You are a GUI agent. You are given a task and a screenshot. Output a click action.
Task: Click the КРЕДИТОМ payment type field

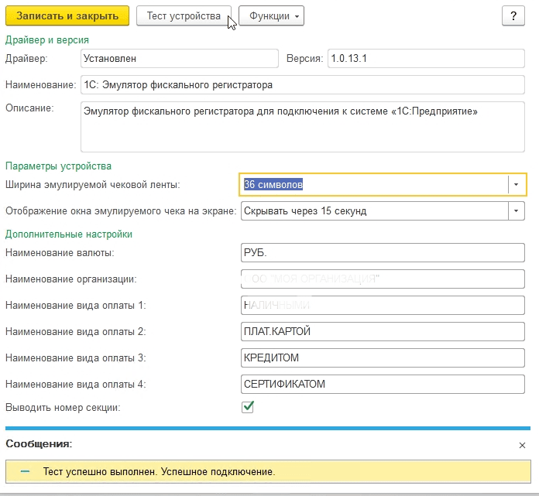point(383,358)
